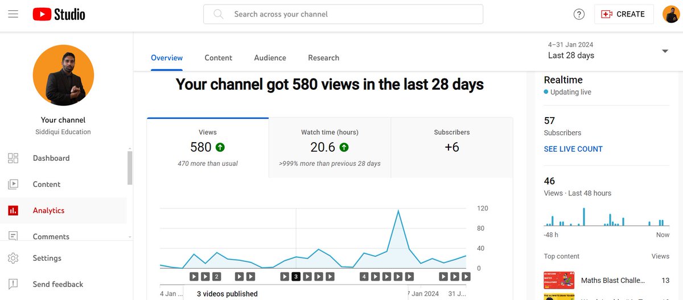Switch to the Research tab
This screenshot has width=683, height=300.
pos(323,57)
